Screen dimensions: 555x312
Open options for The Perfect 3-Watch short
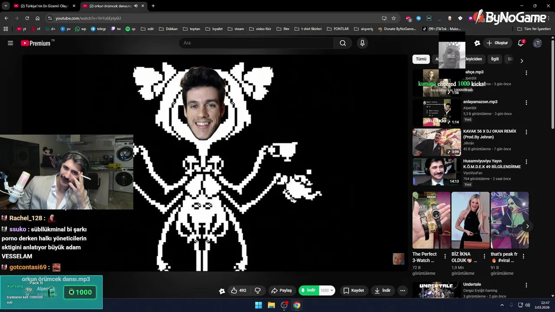pos(445,257)
